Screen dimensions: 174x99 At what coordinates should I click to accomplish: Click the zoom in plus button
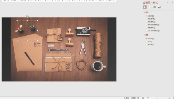tap(166, 98)
